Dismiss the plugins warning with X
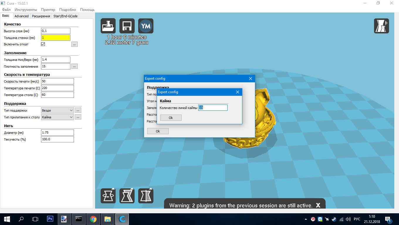The image size is (399, 225). pyautogui.click(x=318, y=205)
